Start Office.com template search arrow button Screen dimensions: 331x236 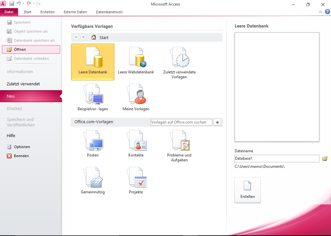(x=217, y=122)
